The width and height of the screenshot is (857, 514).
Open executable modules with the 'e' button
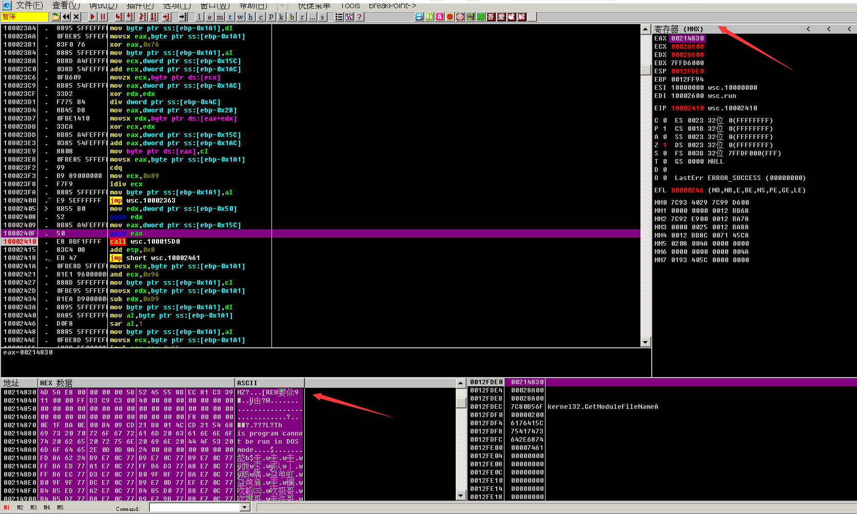pyautogui.click(x=209, y=17)
